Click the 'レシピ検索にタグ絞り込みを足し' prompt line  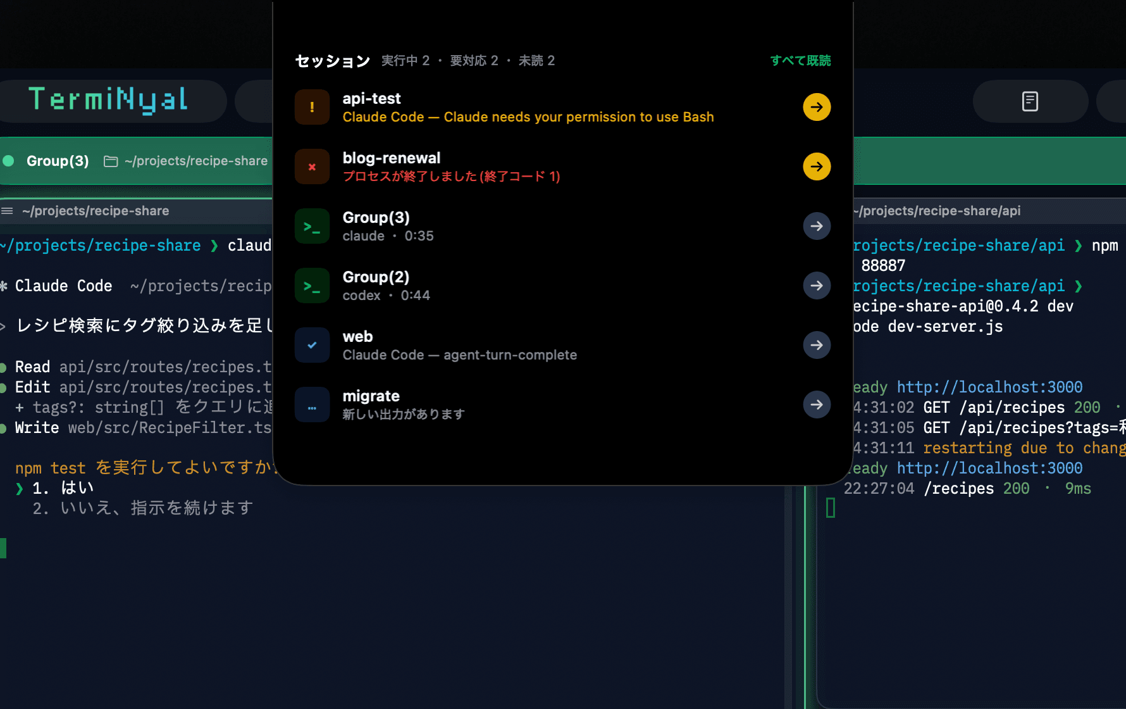tap(145, 326)
